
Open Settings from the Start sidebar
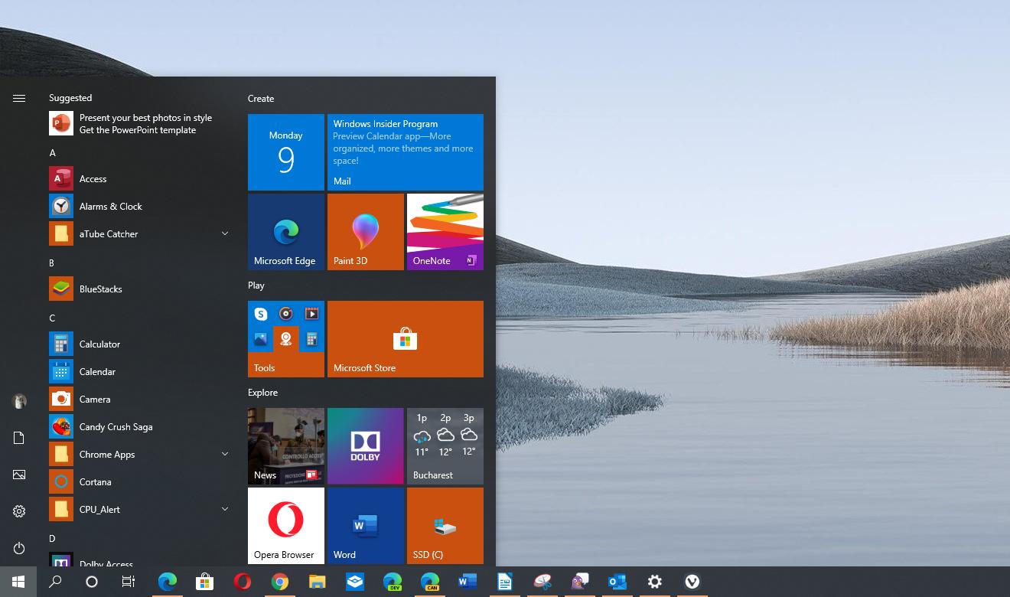(x=18, y=511)
